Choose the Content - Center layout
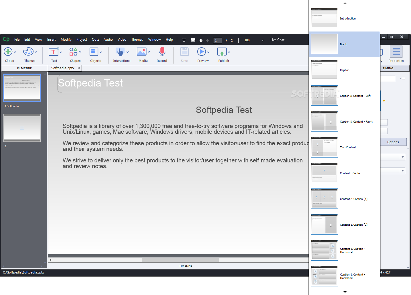The height and width of the screenshot is (295, 411). [344, 173]
